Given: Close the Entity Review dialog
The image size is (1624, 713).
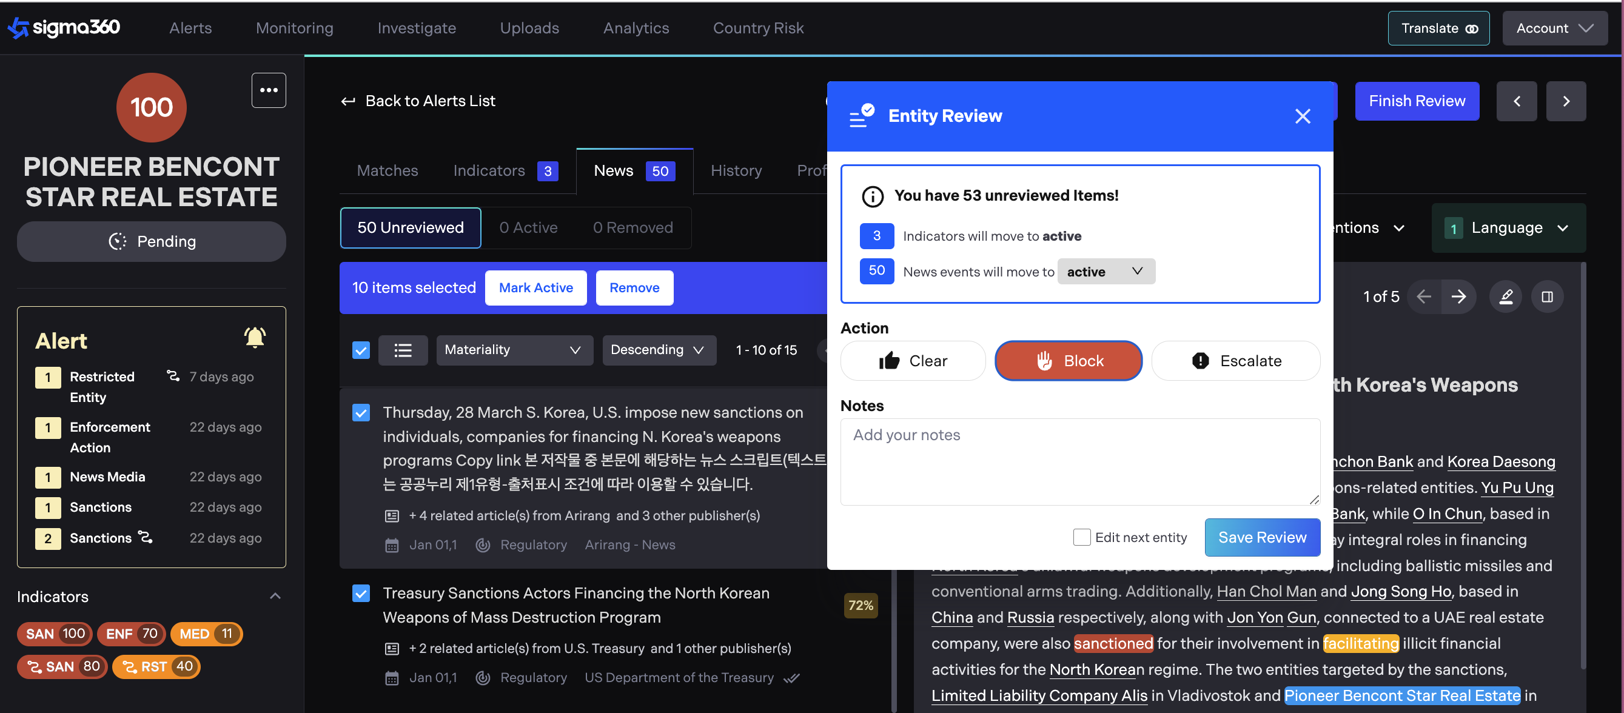Looking at the screenshot, I should point(1303,116).
